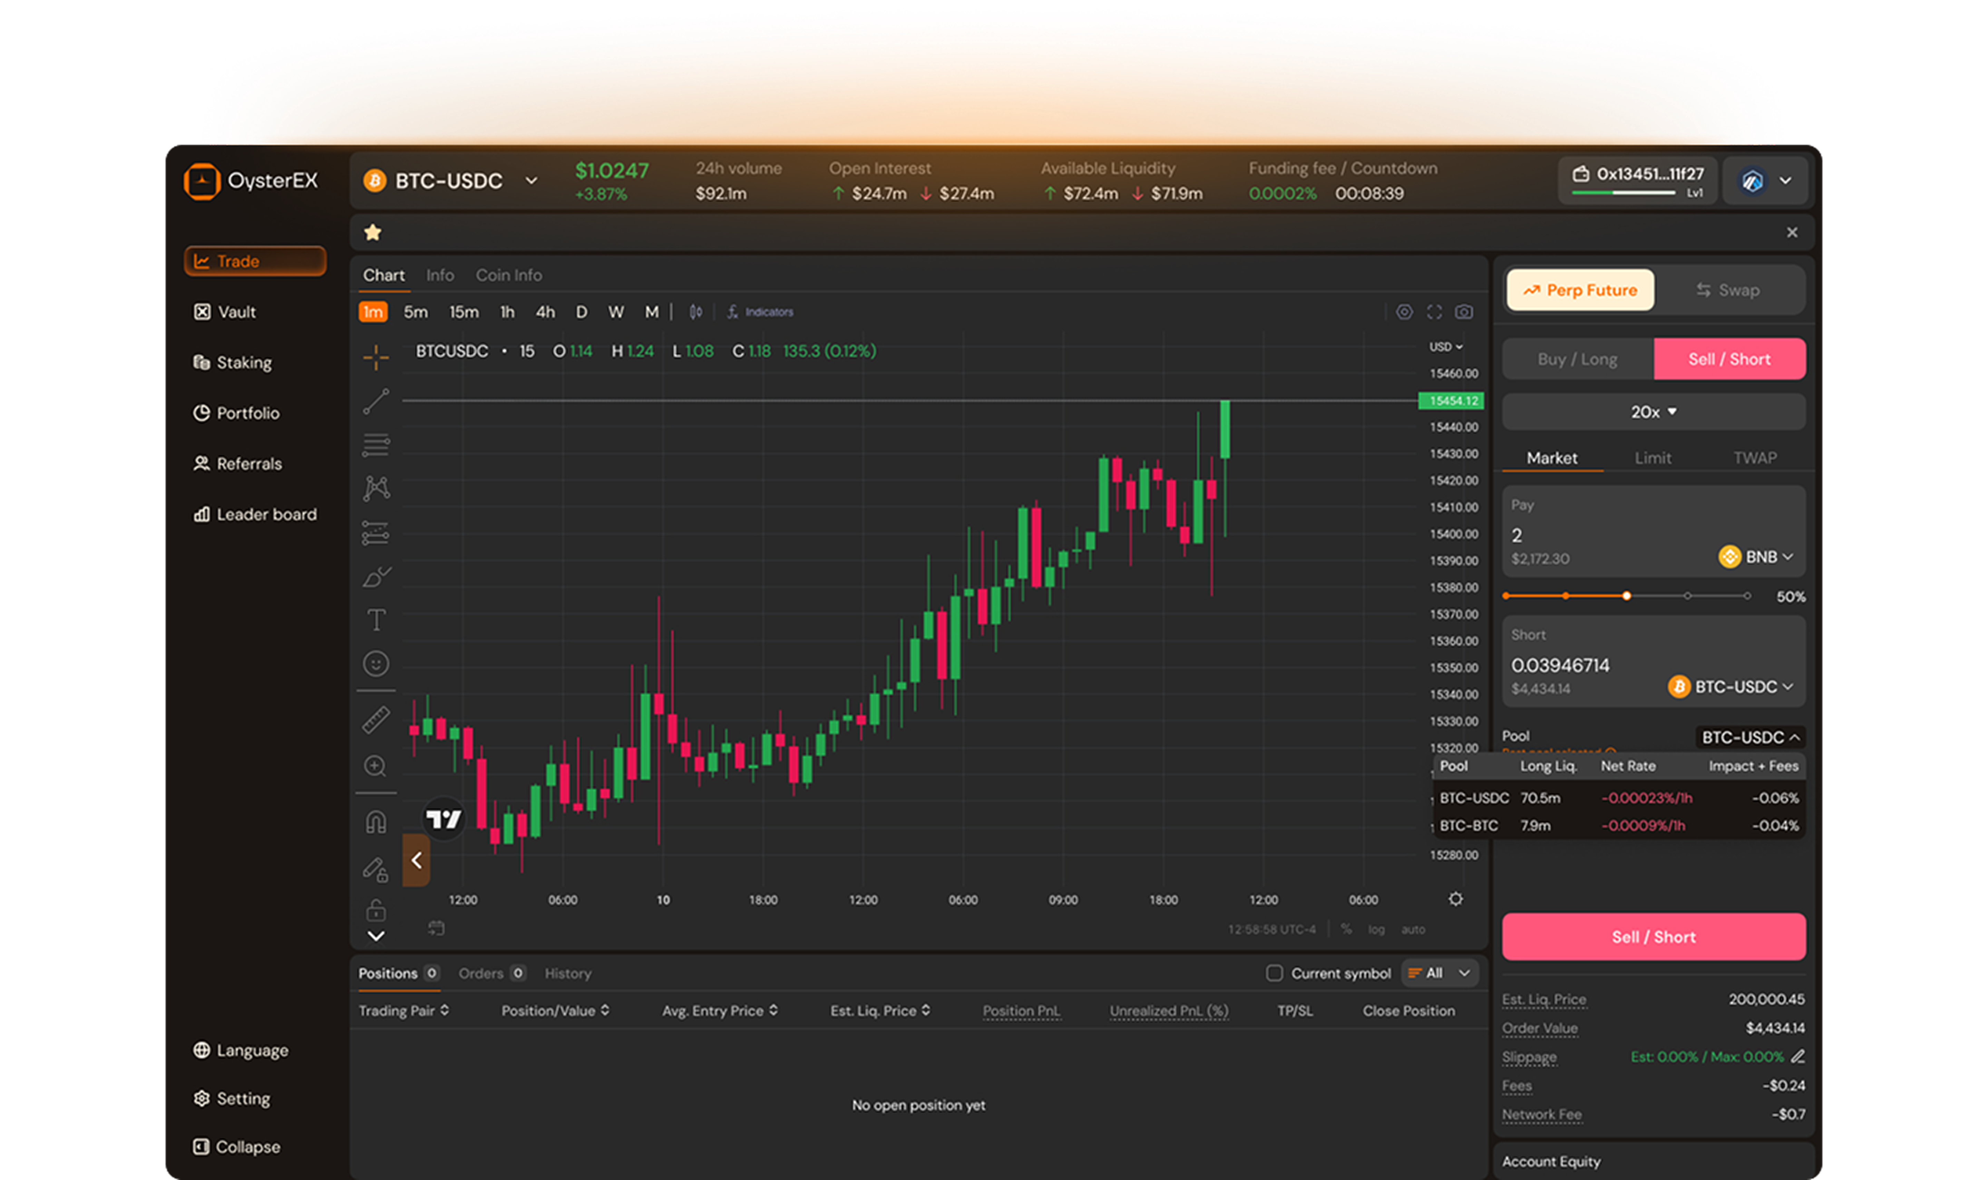Set the amount slider to 75% point

1687,596
